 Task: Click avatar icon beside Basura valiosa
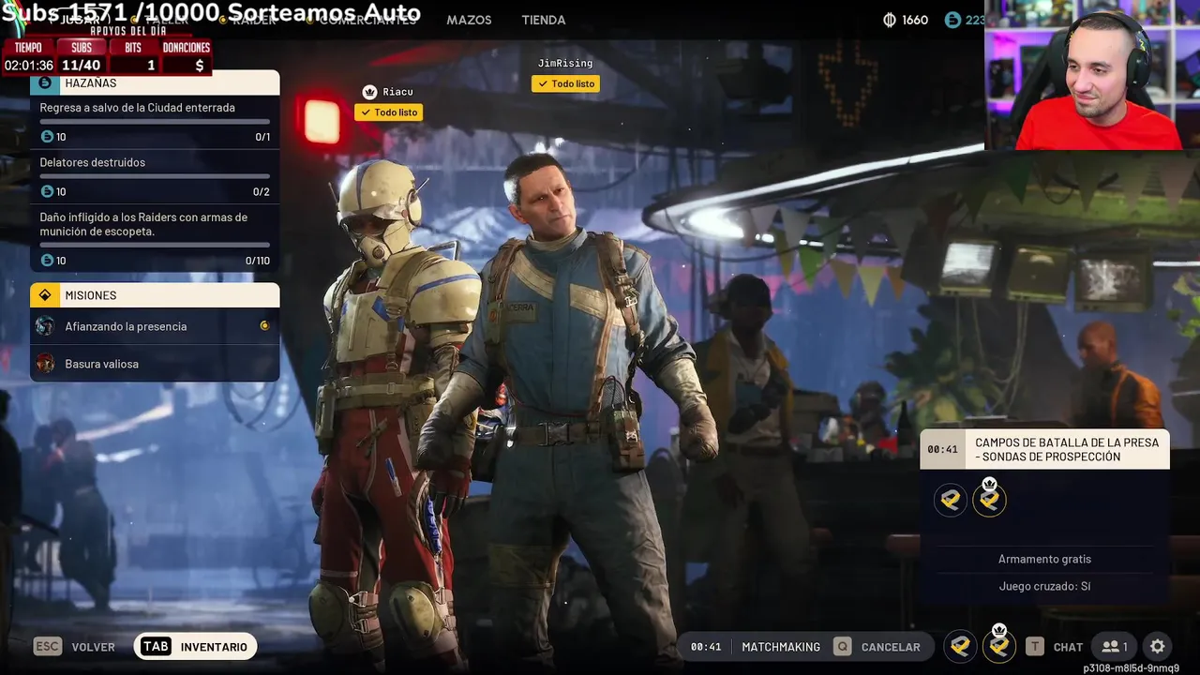tap(45, 363)
